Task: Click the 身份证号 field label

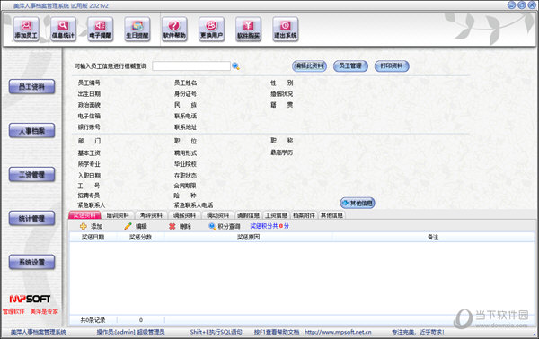Action: 186,93
